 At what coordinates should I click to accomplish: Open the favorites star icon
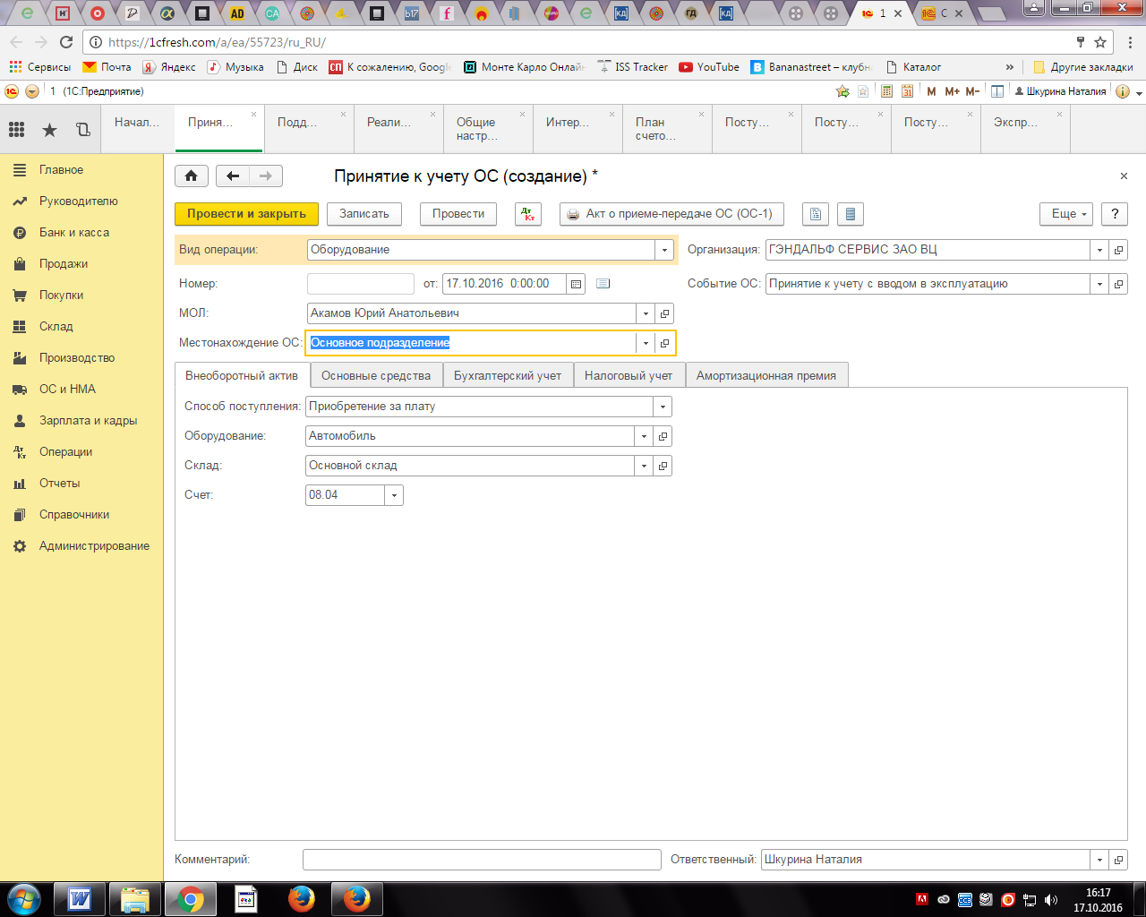[x=50, y=130]
